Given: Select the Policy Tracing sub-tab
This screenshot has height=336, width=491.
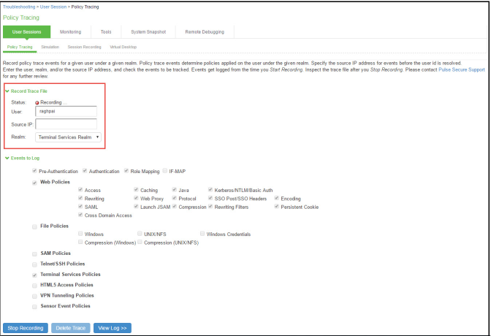Looking at the screenshot, I should tap(20, 47).
